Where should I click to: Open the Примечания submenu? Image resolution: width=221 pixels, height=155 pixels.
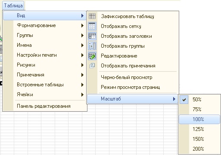tap(44, 75)
